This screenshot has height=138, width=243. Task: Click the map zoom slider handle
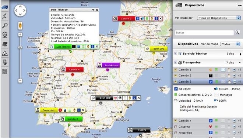click(x=20, y=47)
